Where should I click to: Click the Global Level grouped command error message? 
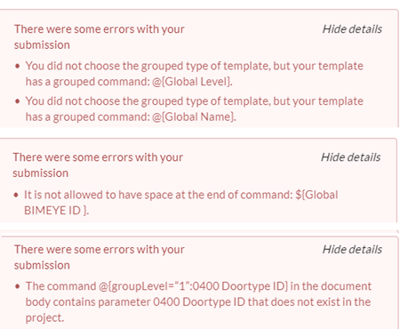tap(194, 74)
